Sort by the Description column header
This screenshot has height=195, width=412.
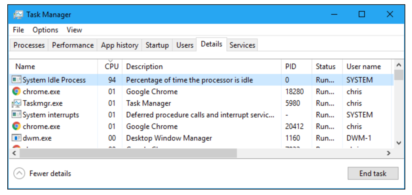point(202,67)
